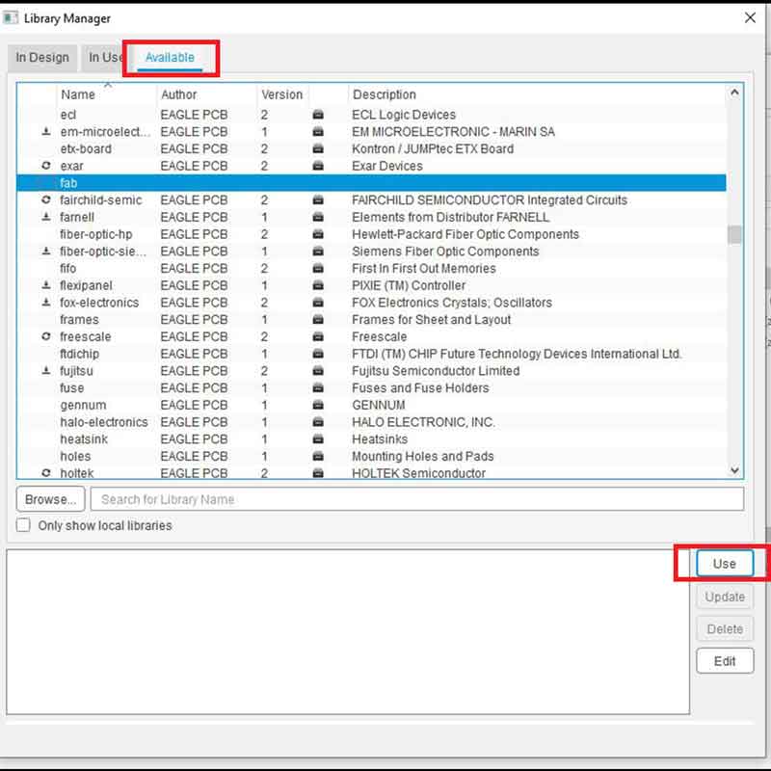Select the fujitsu library name
771x771 pixels.
(x=76, y=371)
